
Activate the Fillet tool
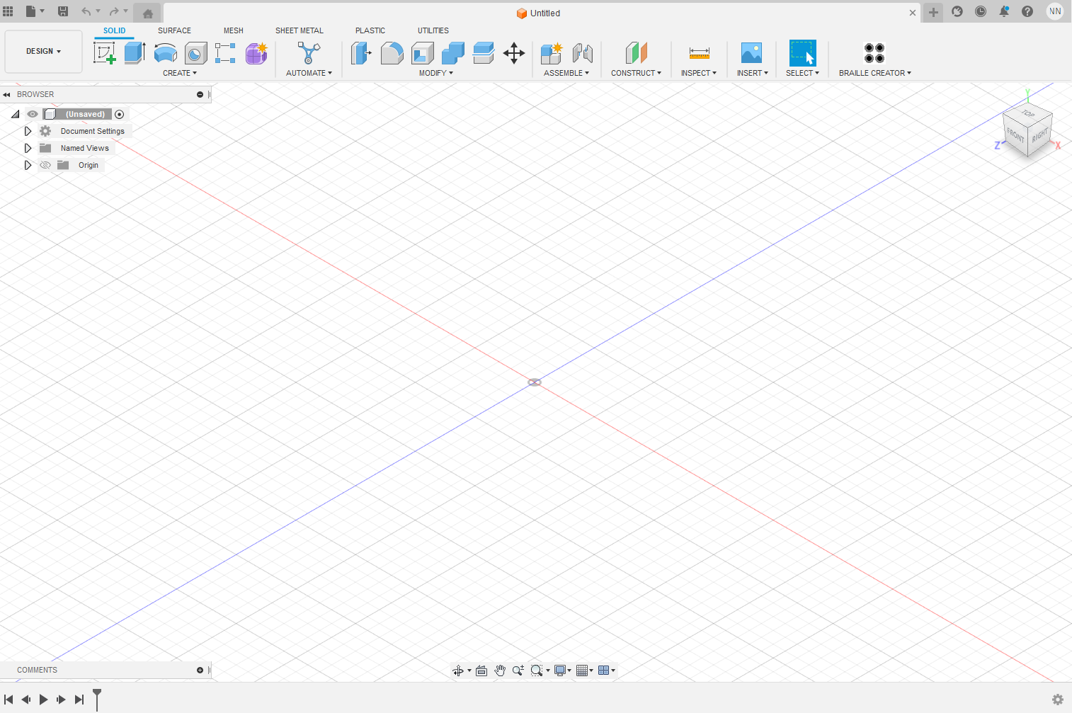coord(392,53)
